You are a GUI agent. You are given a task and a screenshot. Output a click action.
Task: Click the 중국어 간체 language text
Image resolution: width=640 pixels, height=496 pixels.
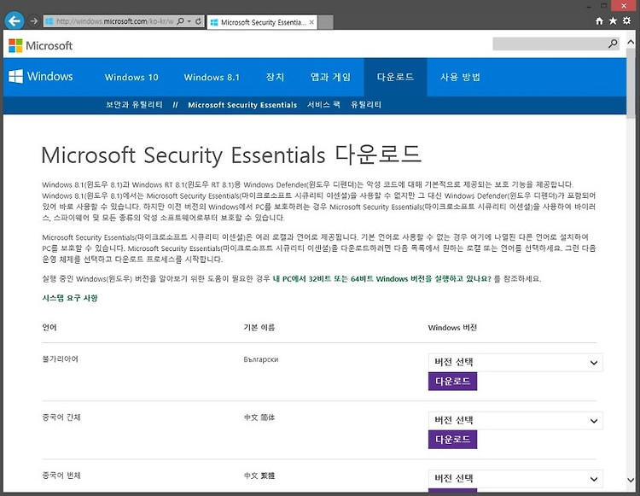pos(61,417)
